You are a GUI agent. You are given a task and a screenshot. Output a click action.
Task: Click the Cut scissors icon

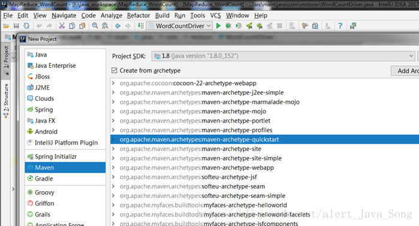click(62, 26)
